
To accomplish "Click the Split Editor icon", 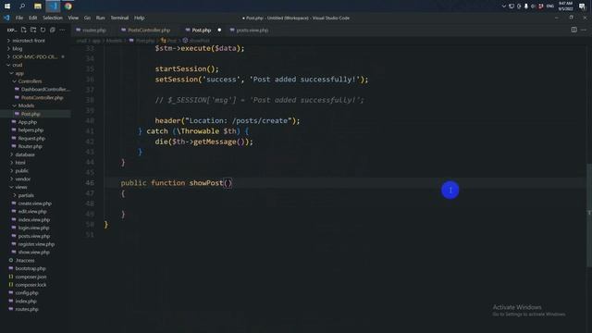I will pos(573,30).
